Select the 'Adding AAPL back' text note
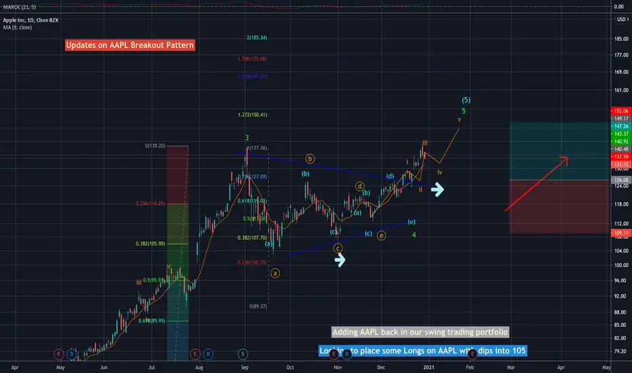Screen dimensions: 632x373 tap(420, 332)
